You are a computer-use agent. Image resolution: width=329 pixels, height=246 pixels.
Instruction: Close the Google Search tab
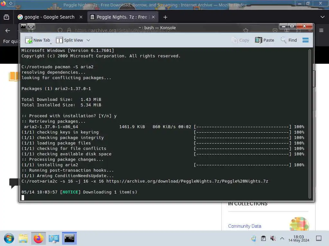click(x=81, y=17)
